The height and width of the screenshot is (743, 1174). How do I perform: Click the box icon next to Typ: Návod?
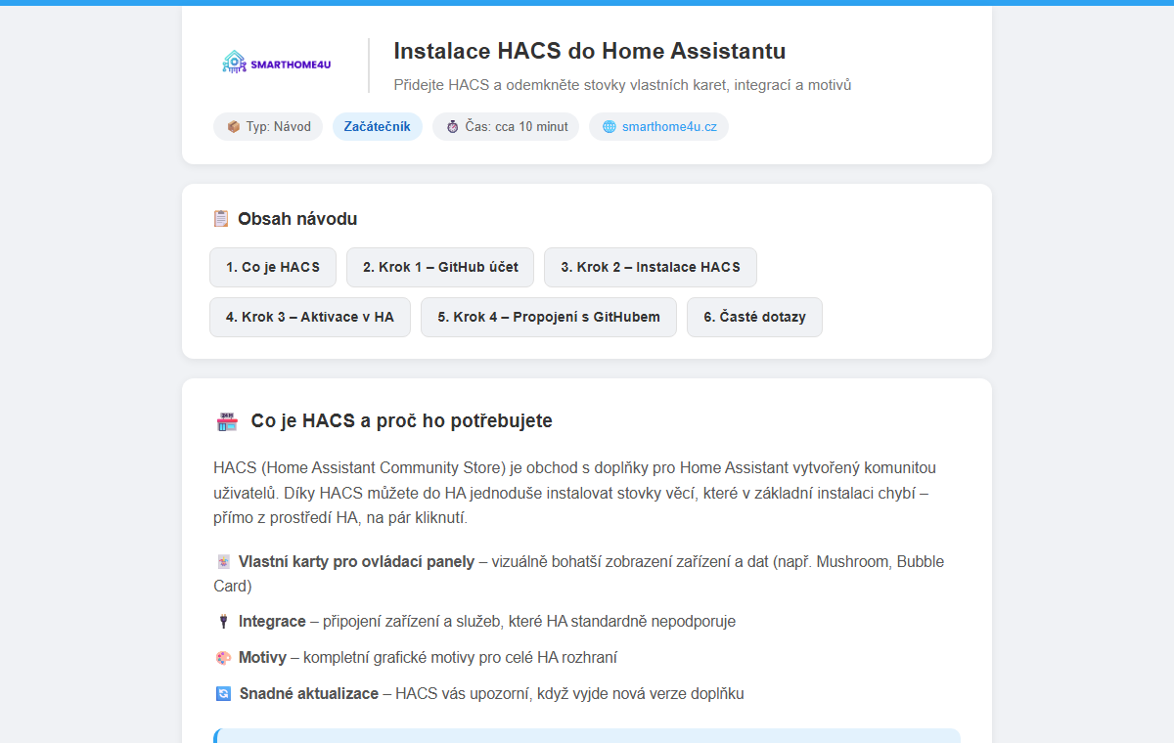[234, 127]
